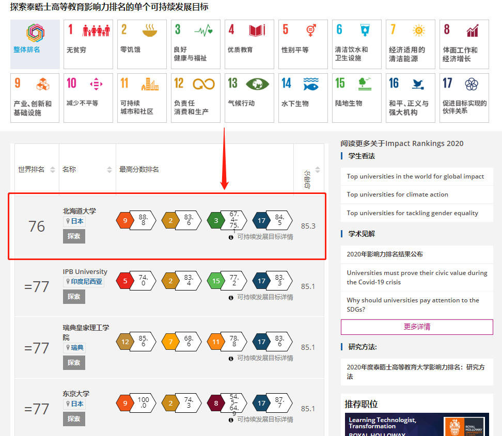502x436 pixels.
Task: Open SDG 16 Peace and Justice tile
Action: click(411, 98)
